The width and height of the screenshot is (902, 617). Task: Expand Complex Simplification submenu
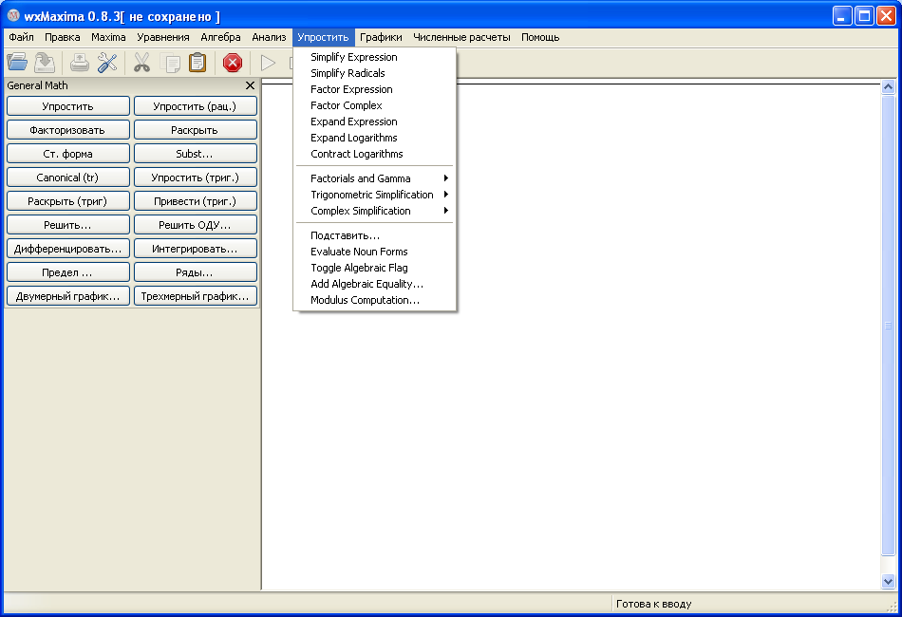click(x=375, y=211)
